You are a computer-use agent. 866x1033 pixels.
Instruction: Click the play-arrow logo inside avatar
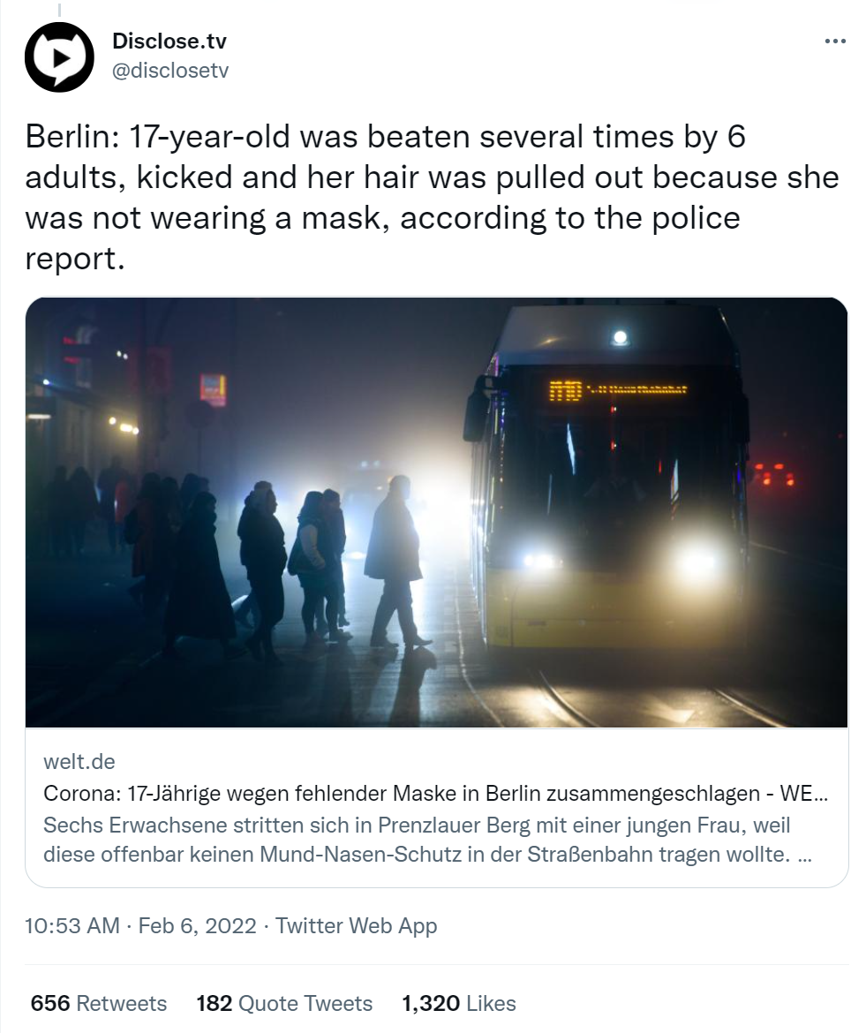point(60,57)
